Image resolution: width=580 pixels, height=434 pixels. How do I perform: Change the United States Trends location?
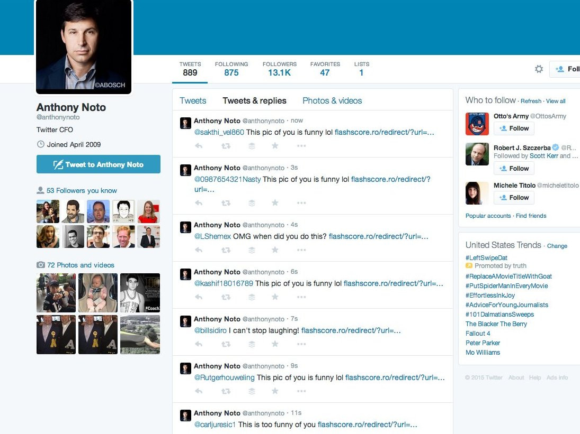(x=557, y=245)
